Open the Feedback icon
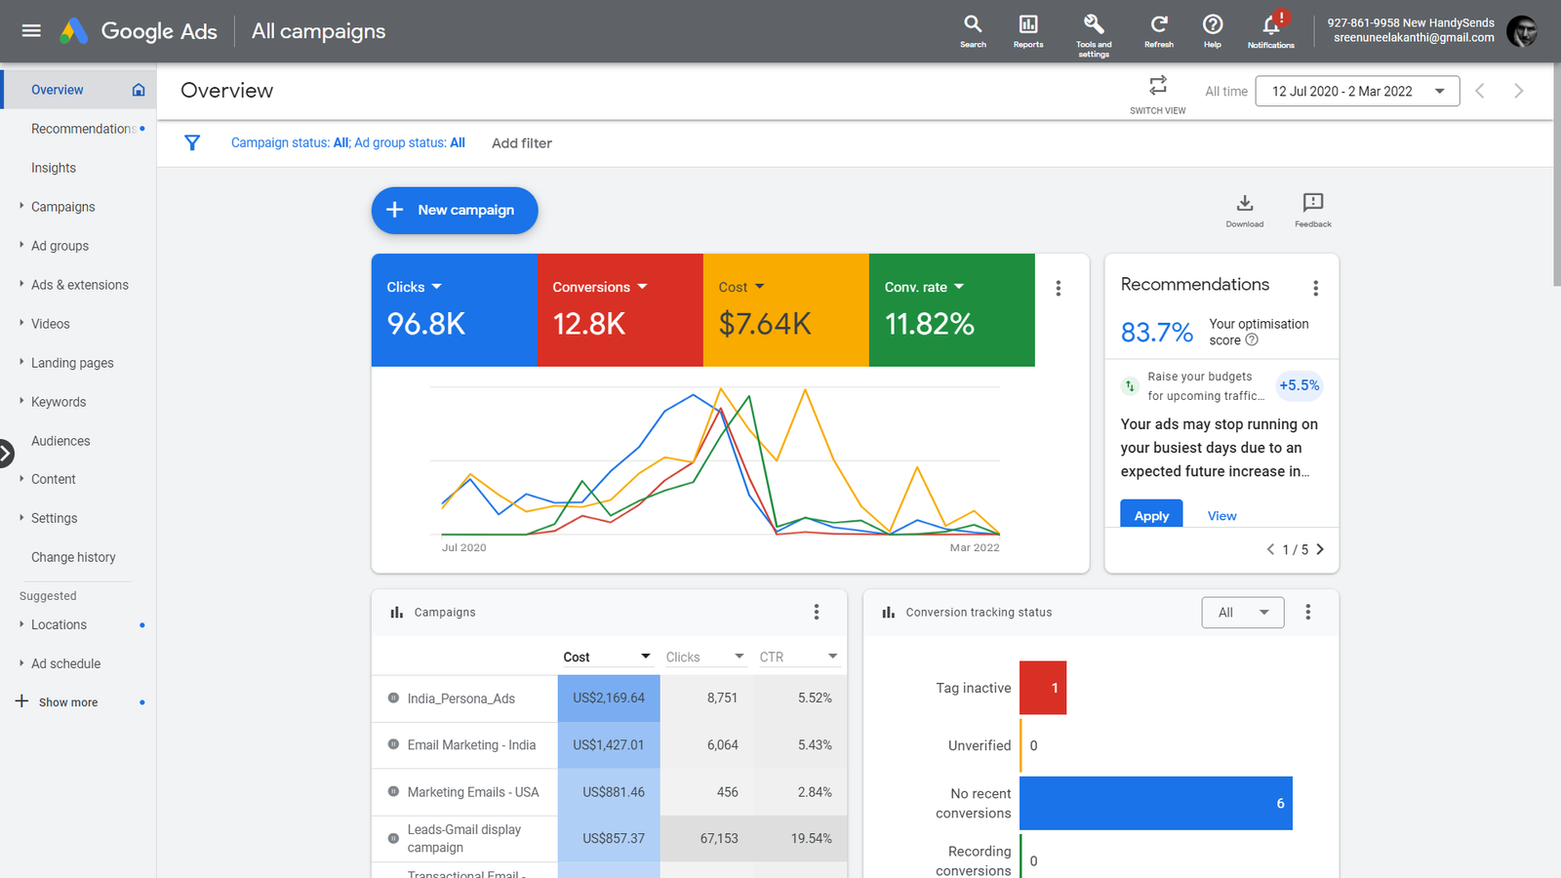The height and width of the screenshot is (878, 1561). [x=1313, y=209]
